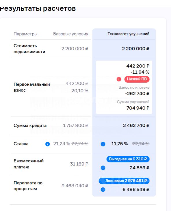Click improved loan amount 2 462 740 ₽

coord(136,125)
